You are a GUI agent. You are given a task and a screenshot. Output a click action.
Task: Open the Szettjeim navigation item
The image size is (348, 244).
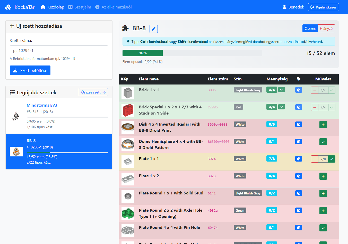pyautogui.click(x=80, y=7)
